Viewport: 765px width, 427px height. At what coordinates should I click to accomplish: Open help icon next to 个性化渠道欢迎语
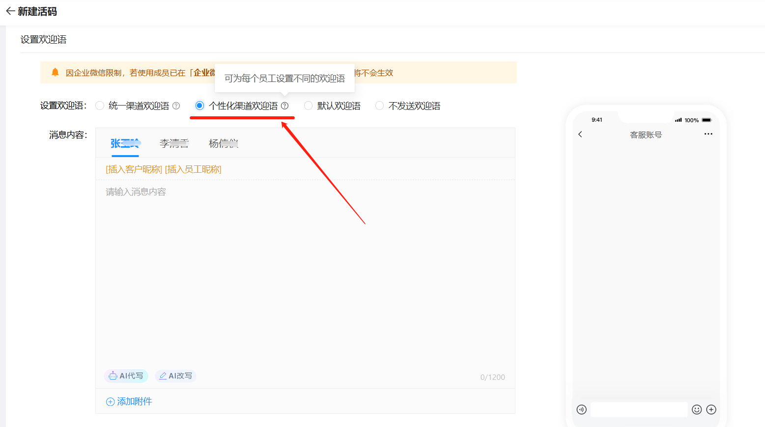coord(285,106)
